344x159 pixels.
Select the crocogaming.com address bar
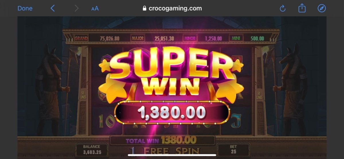(x=172, y=8)
